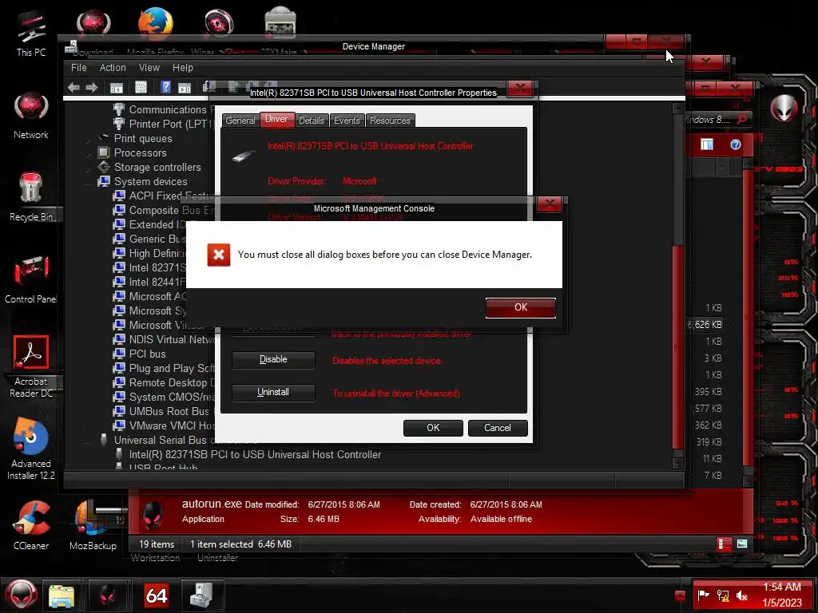Confirm the Properties dialog with OK
Image resolution: width=818 pixels, height=613 pixels.
(433, 428)
